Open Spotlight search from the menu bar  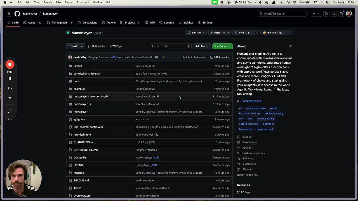(322, 2)
